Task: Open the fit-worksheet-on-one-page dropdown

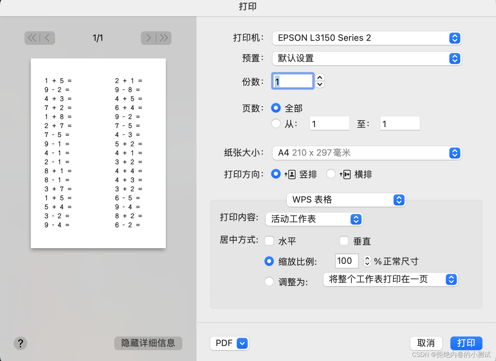Action: (391, 279)
